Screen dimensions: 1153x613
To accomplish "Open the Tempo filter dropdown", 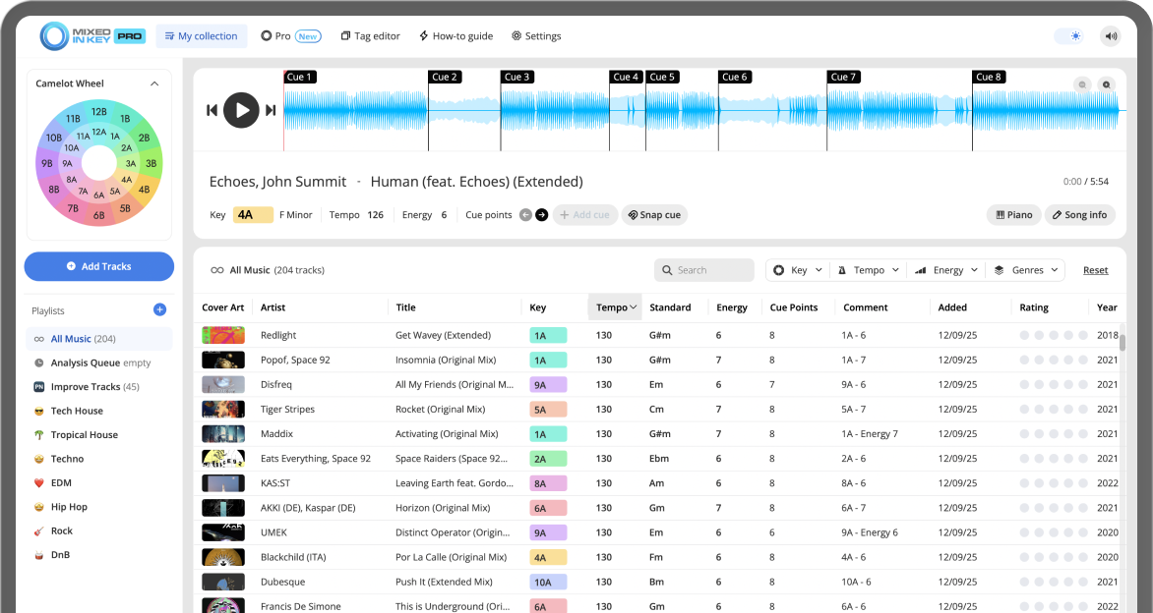I will coord(869,270).
